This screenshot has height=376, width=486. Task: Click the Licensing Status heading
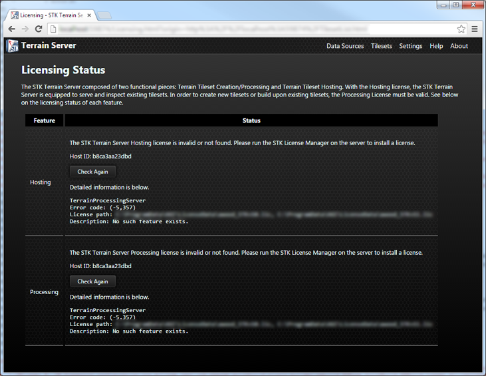point(63,70)
